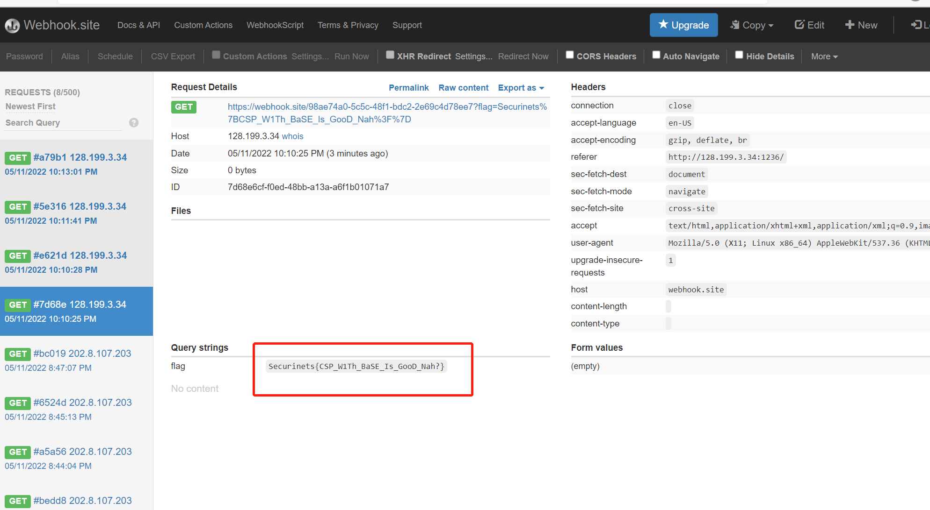Screen dimensions: 930x510
Task: Enable the XHR Redirect checkbox
Action: click(x=390, y=55)
